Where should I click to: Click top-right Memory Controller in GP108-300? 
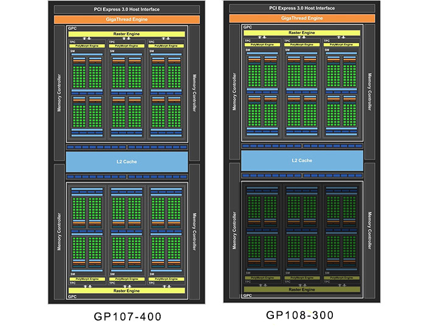(x=370, y=91)
